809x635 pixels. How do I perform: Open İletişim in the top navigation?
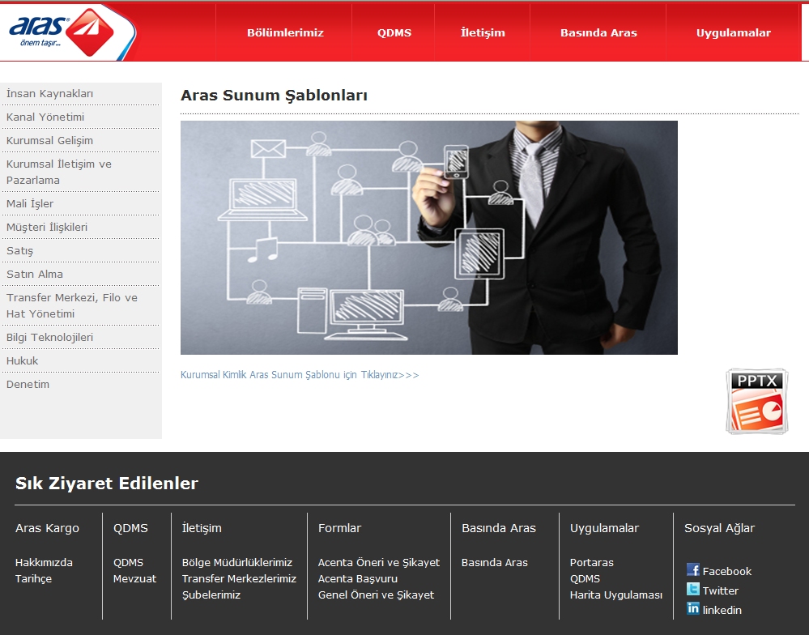(x=483, y=33)
